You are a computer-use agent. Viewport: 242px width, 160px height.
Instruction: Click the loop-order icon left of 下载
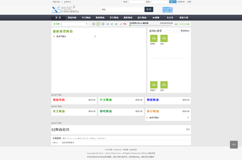(116, 24)
